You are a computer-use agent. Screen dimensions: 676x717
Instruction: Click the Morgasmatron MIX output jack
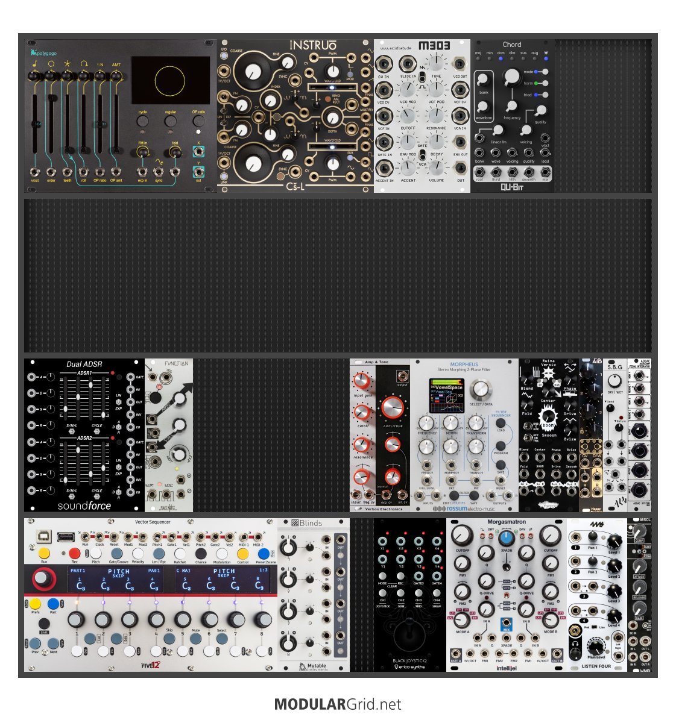click(506, 623)
